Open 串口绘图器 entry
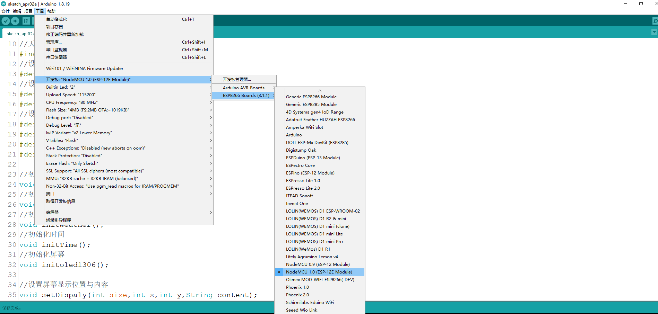Image resolution: width=658 pixels, height=314 pixels. [124, 57]
